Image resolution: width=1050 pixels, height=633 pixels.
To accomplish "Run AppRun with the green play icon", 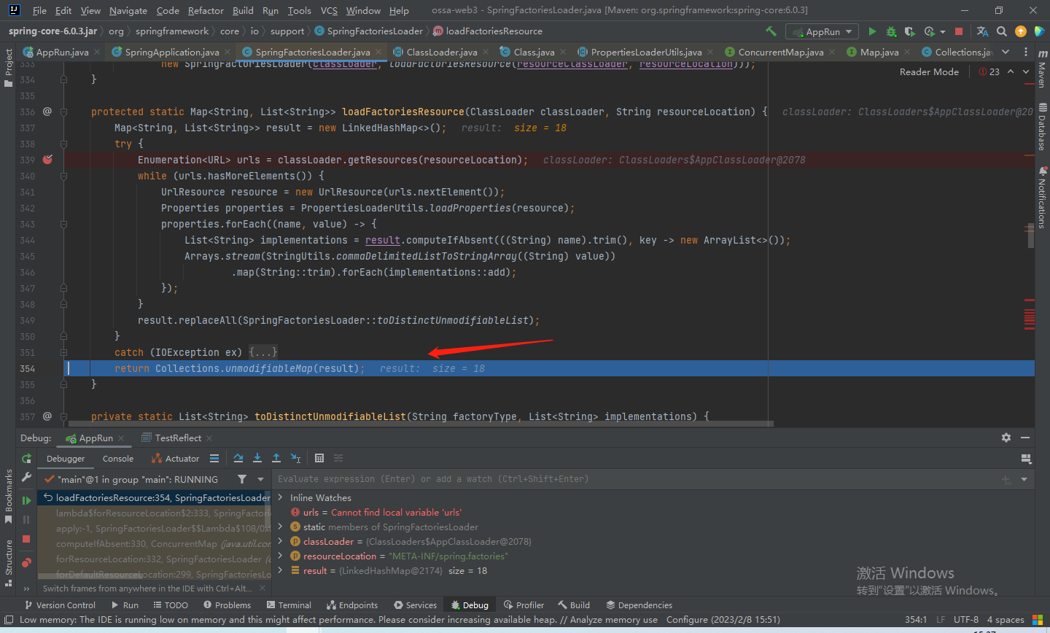I will click(872, 31).
